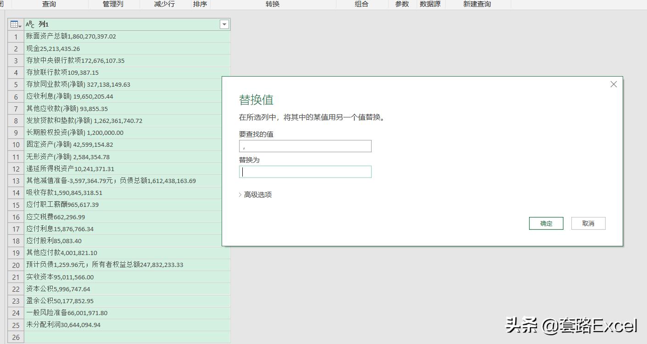
Task: Open the 参数 ribbon item
Action: (402, 5)
